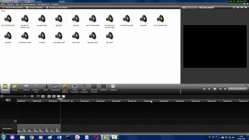Click the Produce and share button
The height and width of the screenshot is (140, 249).
point(56,7)
